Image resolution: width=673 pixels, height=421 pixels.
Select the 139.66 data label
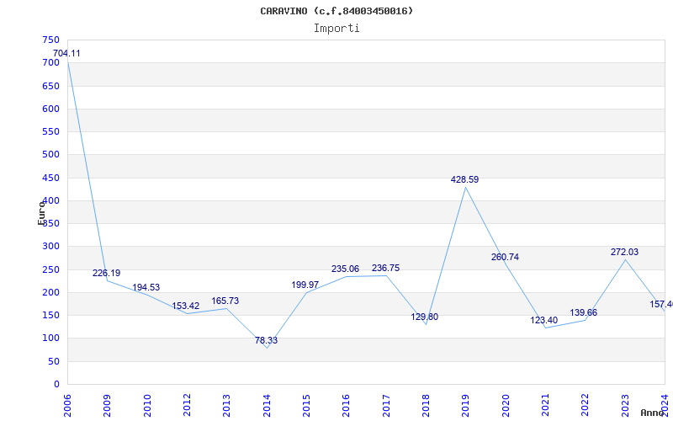(583, 312)
